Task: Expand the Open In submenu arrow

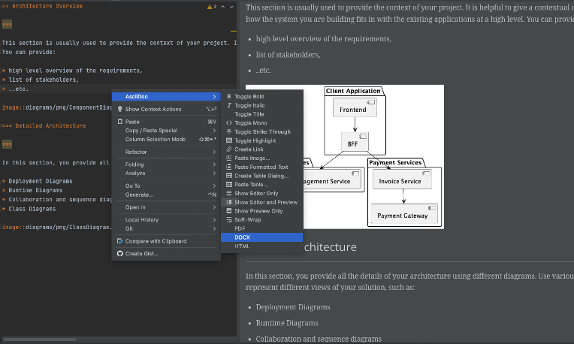Action: point(215,207)
